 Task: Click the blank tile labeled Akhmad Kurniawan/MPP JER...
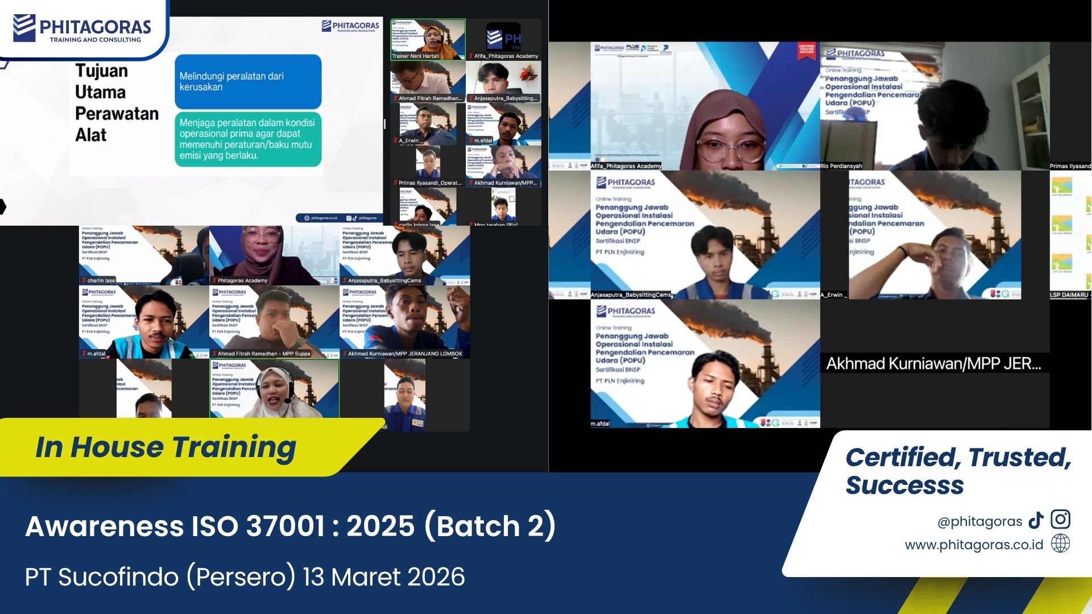coord(934,364)
